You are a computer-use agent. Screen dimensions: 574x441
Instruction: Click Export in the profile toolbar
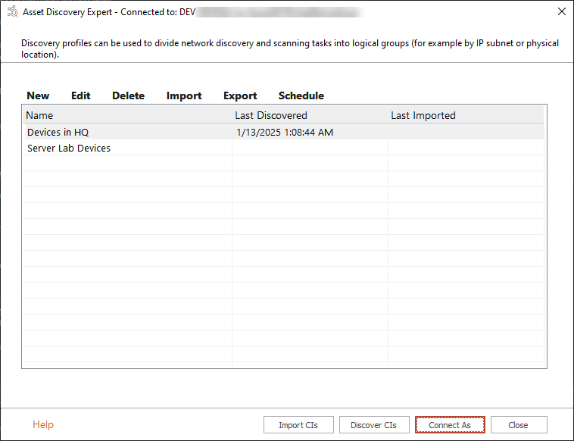tap(240, 95)
